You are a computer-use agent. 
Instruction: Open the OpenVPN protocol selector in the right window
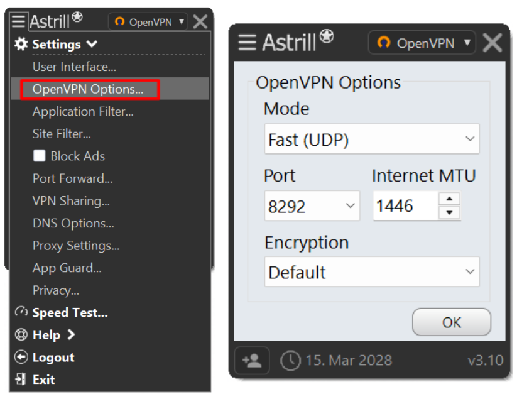coord(422,43)
